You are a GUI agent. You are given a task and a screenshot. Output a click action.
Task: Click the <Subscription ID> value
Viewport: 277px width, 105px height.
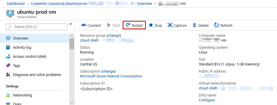[96, 89]
